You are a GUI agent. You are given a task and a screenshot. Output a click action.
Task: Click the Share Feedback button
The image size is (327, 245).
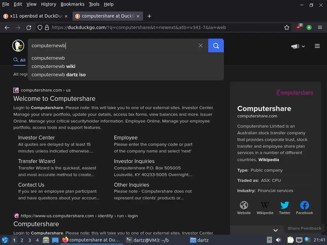(x=304, y=228)
